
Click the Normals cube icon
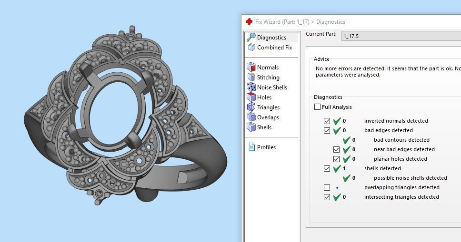point(251,67)
